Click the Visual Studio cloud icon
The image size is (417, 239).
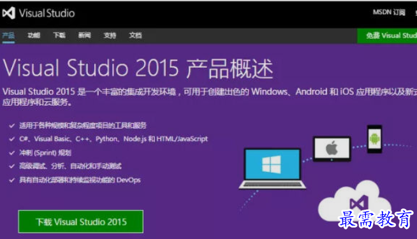pos(355,201)
